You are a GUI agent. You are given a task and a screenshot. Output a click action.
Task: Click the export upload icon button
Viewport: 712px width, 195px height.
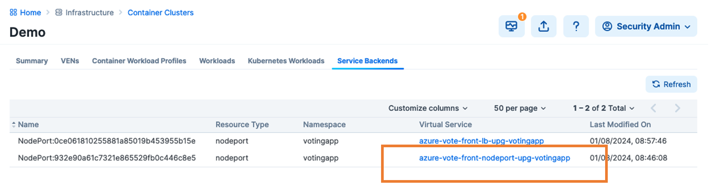[543, 26]
